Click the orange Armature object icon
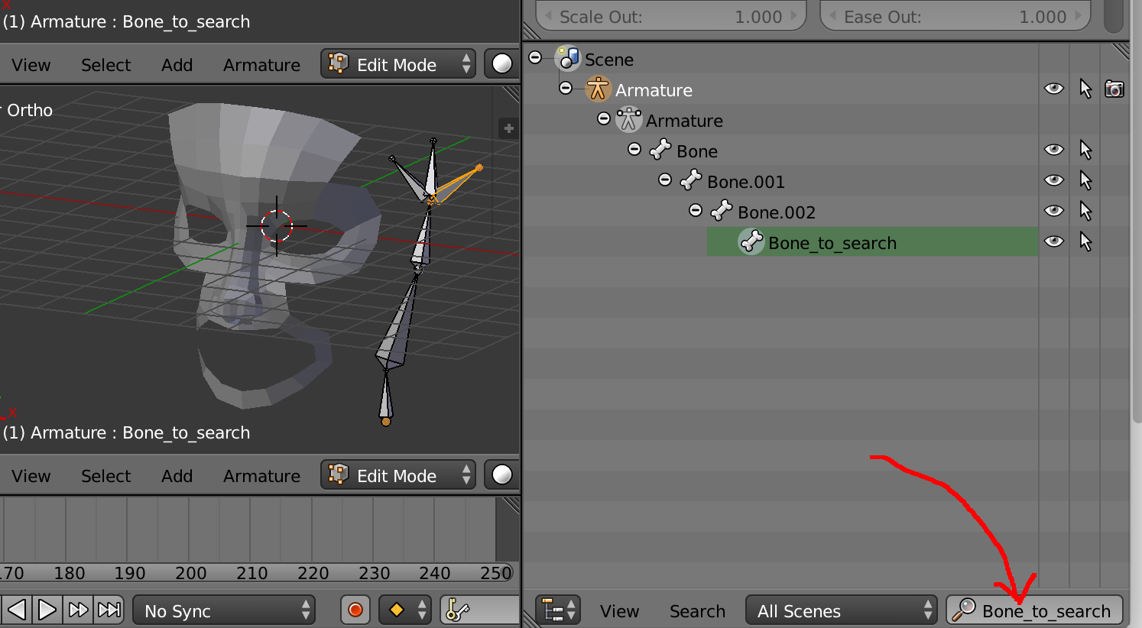This screenshot has height=628, width=1142. tap(598, 89)
